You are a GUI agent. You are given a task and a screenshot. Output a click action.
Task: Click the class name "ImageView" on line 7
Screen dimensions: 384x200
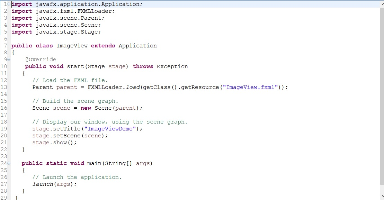(x=72, y=46)
